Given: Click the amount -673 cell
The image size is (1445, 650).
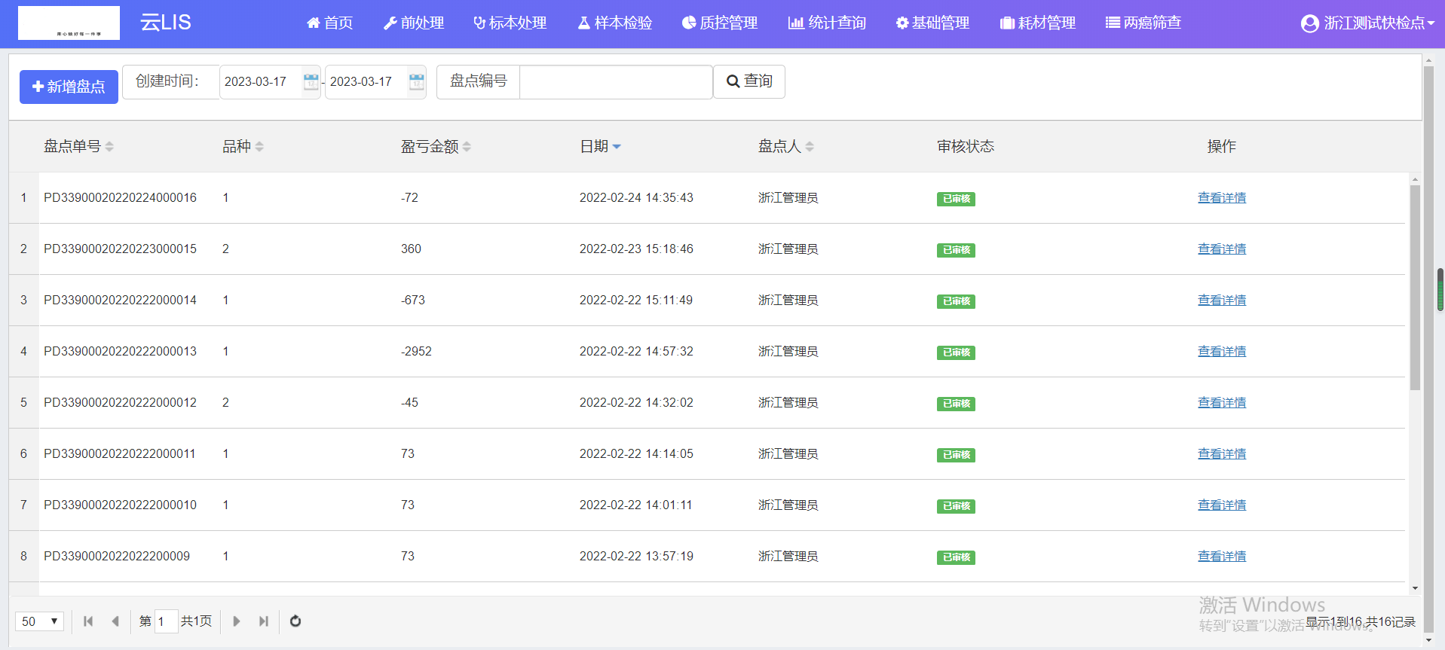Looking at the screenshot, I should click(413, 301).
